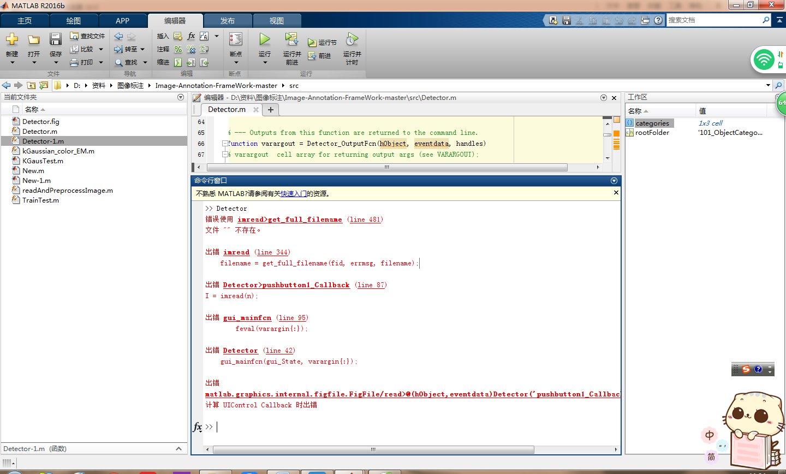Image resolution: width=786 pixels, height=474 pixels.
Task: Click the quick access save icon
Action: (567, 20)
